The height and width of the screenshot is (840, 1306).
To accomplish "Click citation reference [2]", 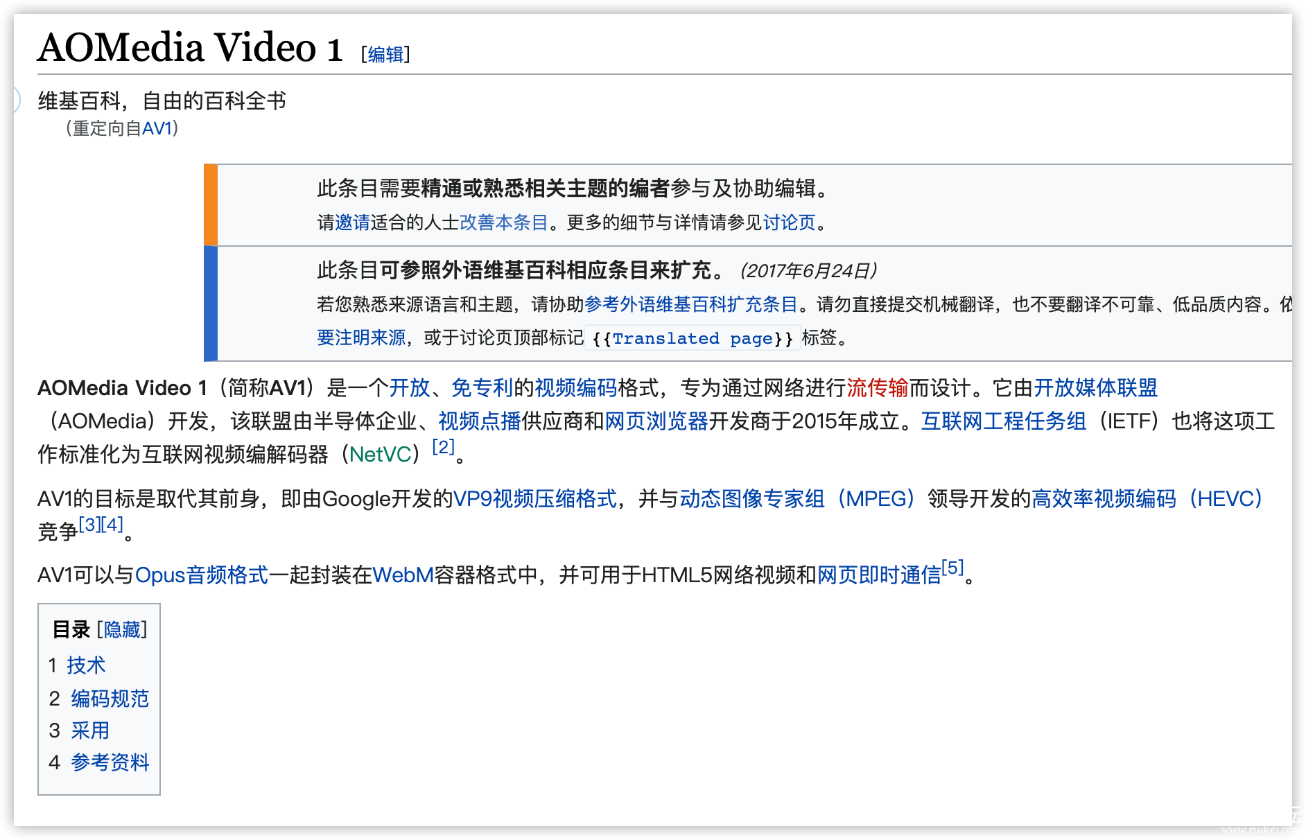I will 444,446.
